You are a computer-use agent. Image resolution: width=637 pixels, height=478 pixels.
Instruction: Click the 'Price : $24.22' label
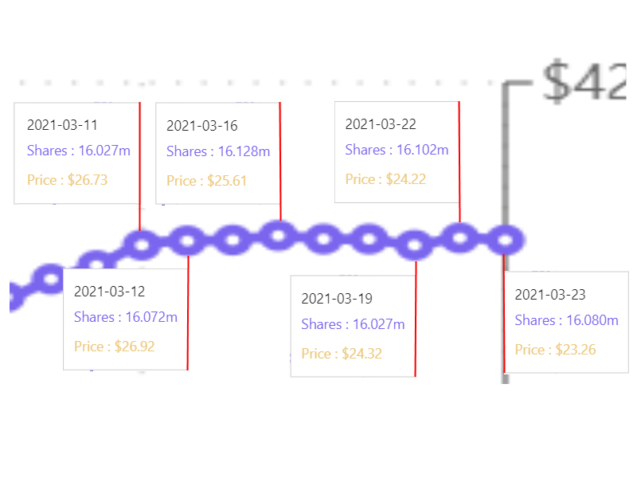(385, 179)
